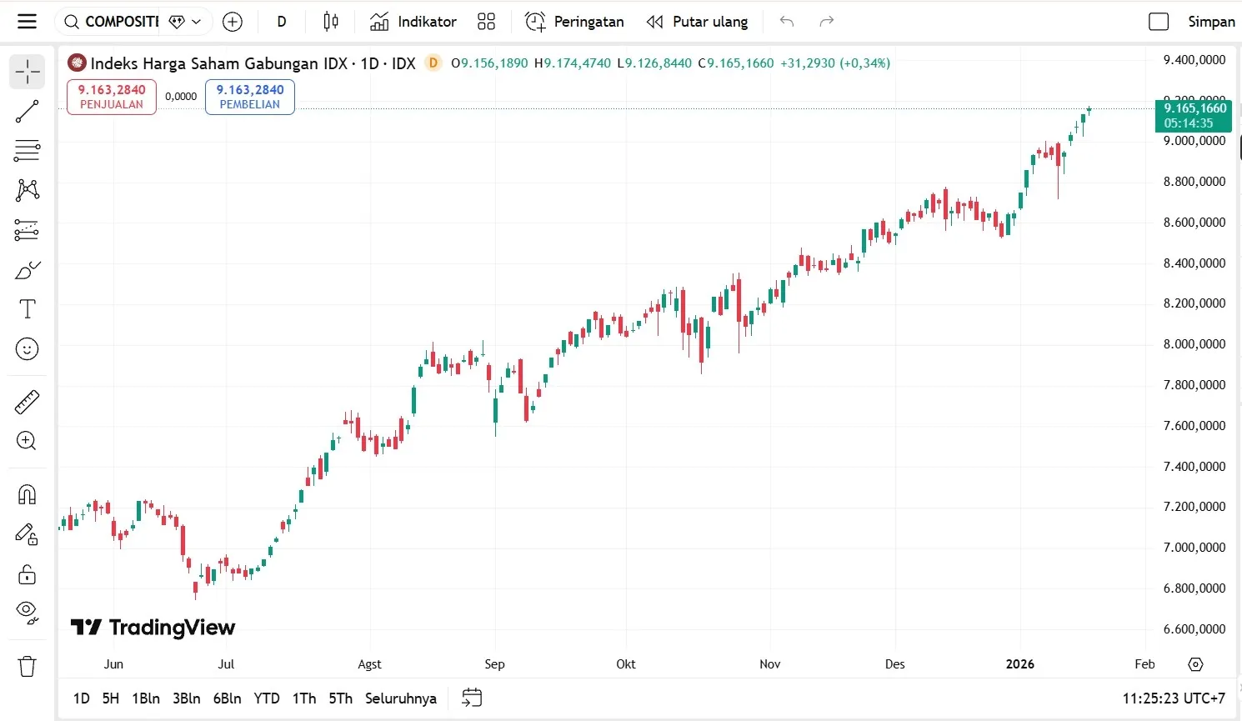Select the crosshair cursor tool
The image size is (1242, 721).
click(x=28, y=72)
